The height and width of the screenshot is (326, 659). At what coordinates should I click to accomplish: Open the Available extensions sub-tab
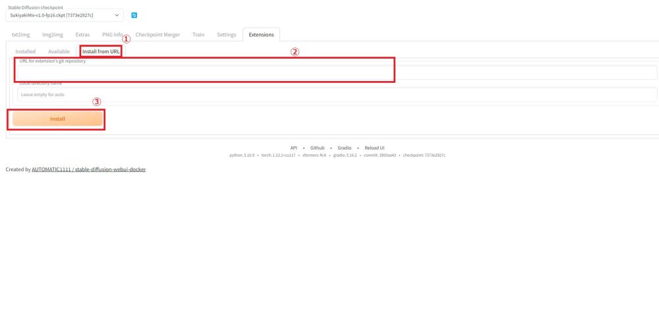(59, 51)
